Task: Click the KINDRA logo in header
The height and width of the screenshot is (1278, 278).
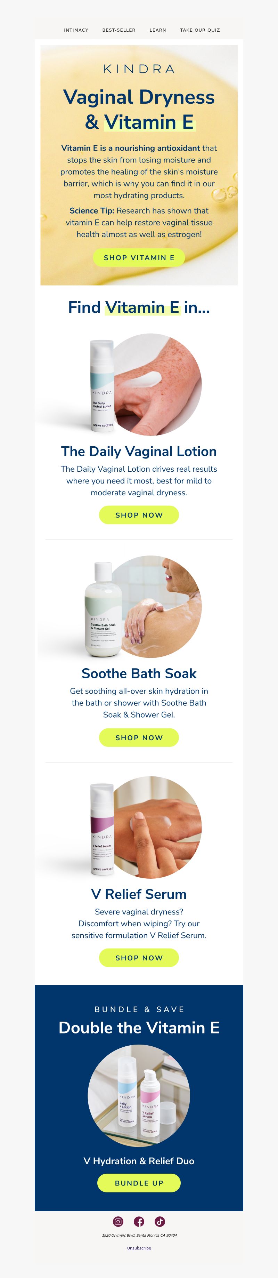Action: [139, 69]
